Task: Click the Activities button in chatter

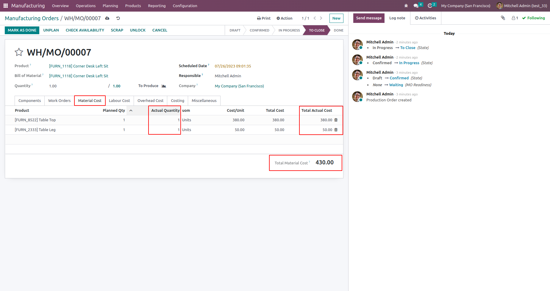Action: click(x=426, y=18)
